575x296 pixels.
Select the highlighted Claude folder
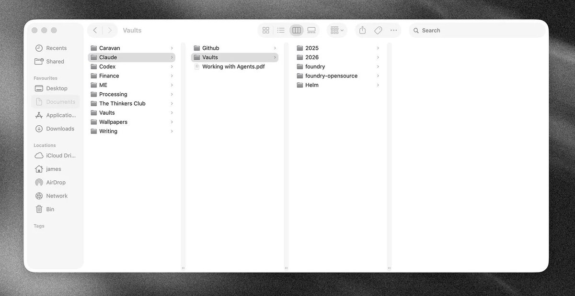[x=132, y=57]
